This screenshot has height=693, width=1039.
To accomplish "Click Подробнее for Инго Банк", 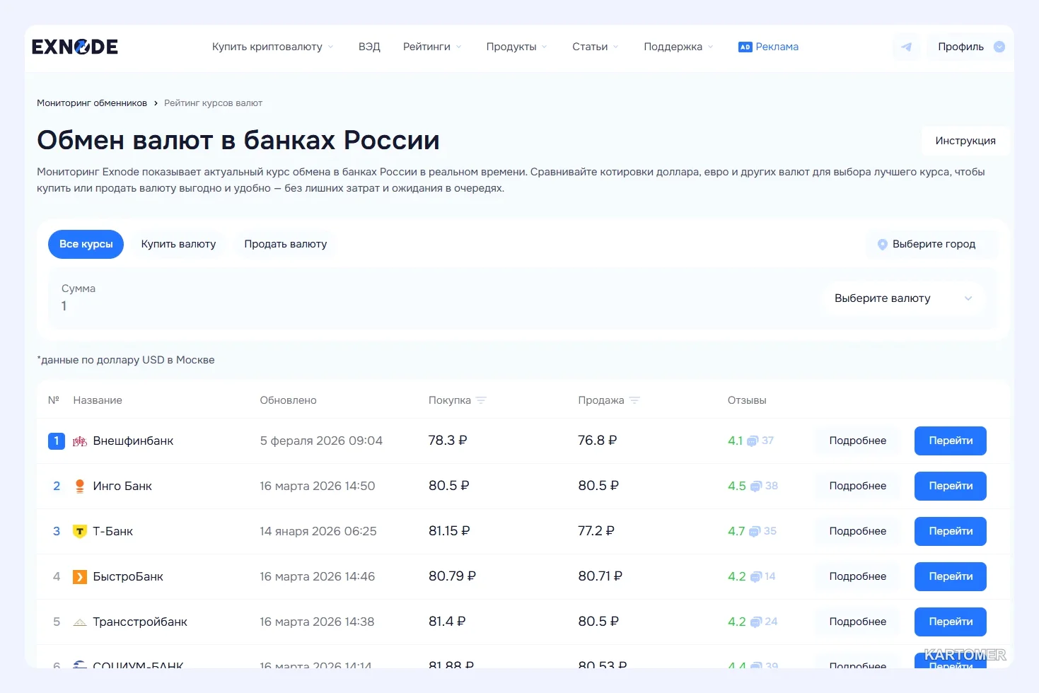I will click(857, 486).
